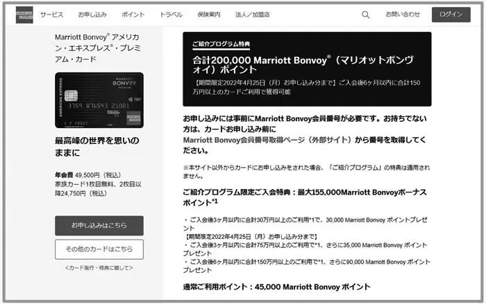The image size is (486, 304).
Task: Open the カード発行・特典に関して link
Action: pos(99,268)
